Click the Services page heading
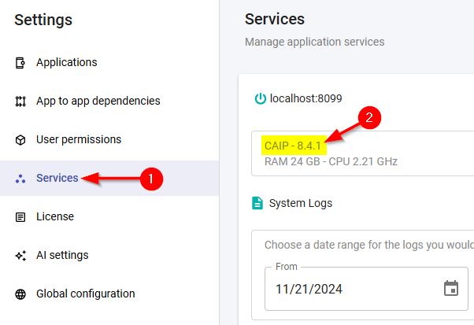 [x=275, y=19]
